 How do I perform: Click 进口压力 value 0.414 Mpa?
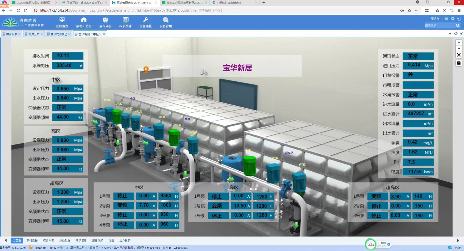pos(418,66)
